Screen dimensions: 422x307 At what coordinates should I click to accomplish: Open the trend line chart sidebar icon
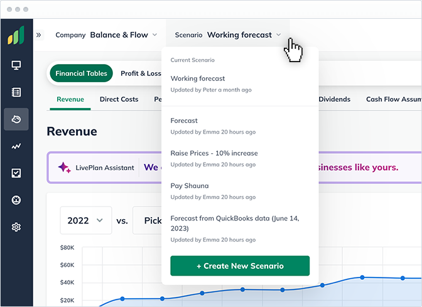16,146
